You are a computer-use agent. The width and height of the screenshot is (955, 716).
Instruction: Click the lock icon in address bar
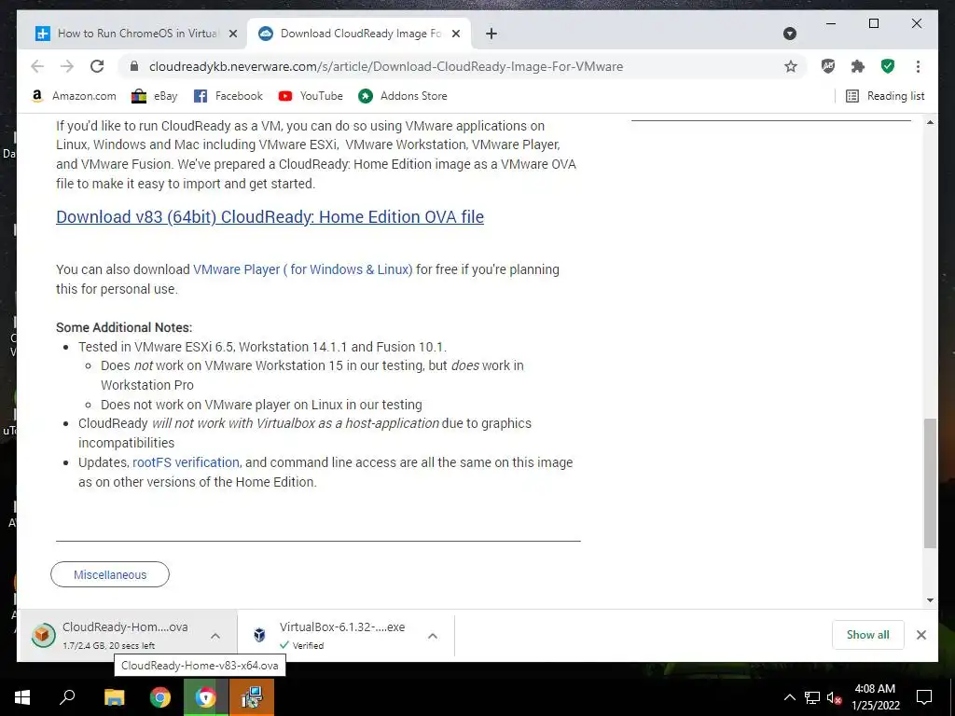135,66
